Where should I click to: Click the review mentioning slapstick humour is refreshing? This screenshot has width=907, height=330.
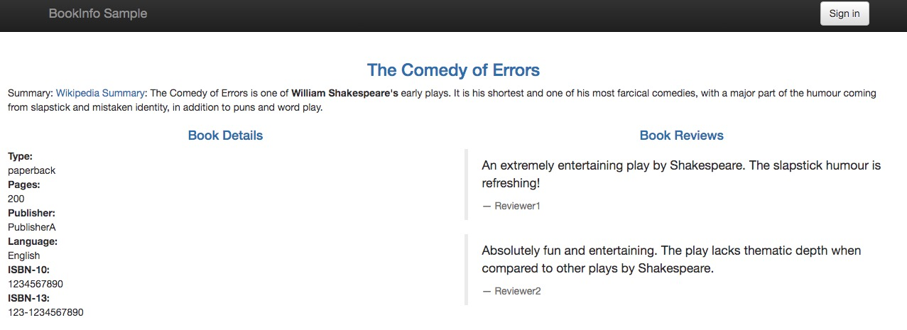click(680, 174)
